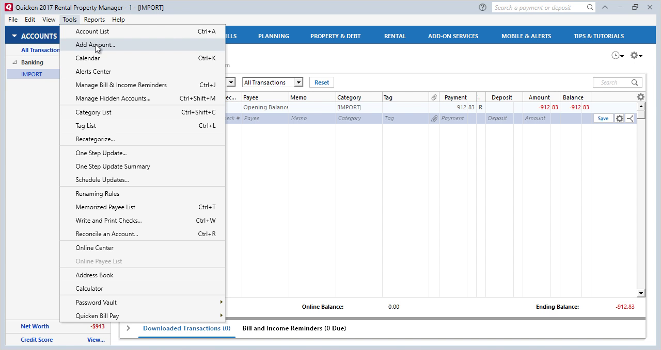Viewport: 661px width, 350px height.
Task: Open the Help menu
Action: (118, 20)
